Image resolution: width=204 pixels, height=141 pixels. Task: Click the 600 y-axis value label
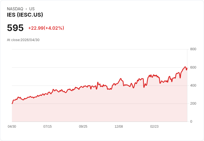pos(193,67)
